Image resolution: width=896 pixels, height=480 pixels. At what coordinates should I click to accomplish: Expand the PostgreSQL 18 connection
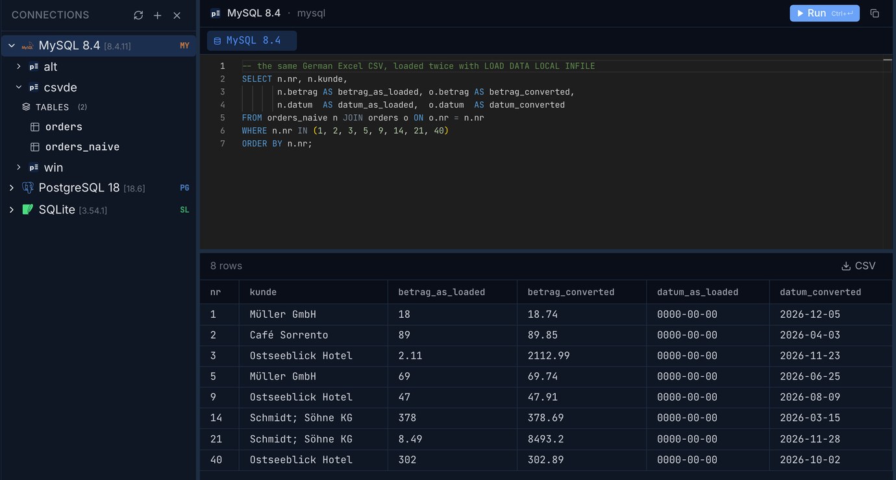12,187
